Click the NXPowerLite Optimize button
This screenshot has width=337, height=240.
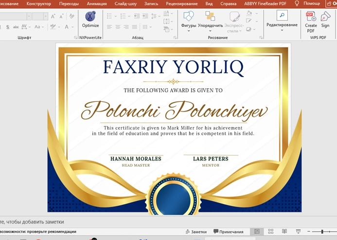tap(90, 20)
